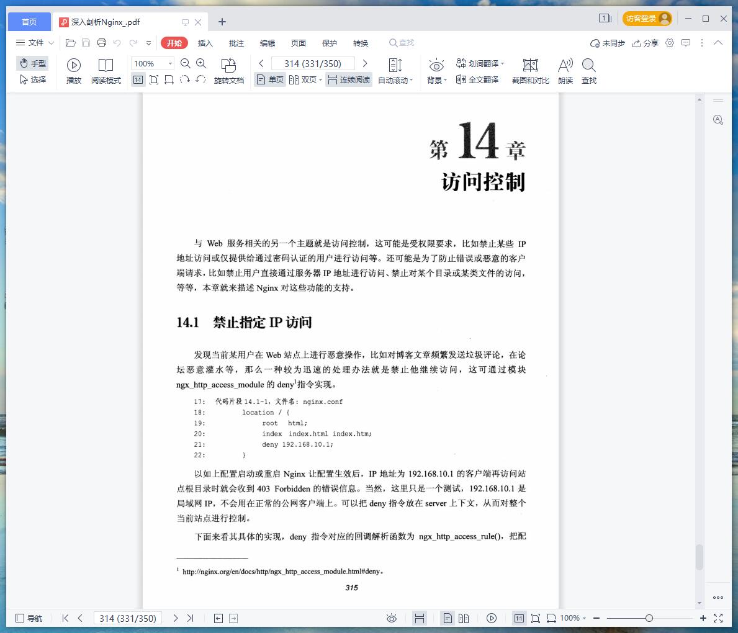Click the zoom out magnifier icon
Viewport: 738px width, 633px height.
click(185, 63)
